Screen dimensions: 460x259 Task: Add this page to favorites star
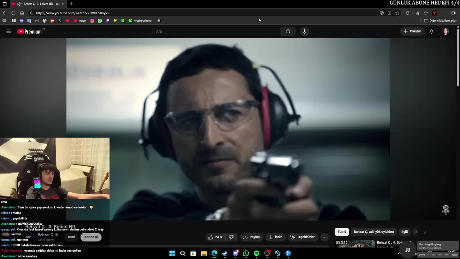click(397, 13)
